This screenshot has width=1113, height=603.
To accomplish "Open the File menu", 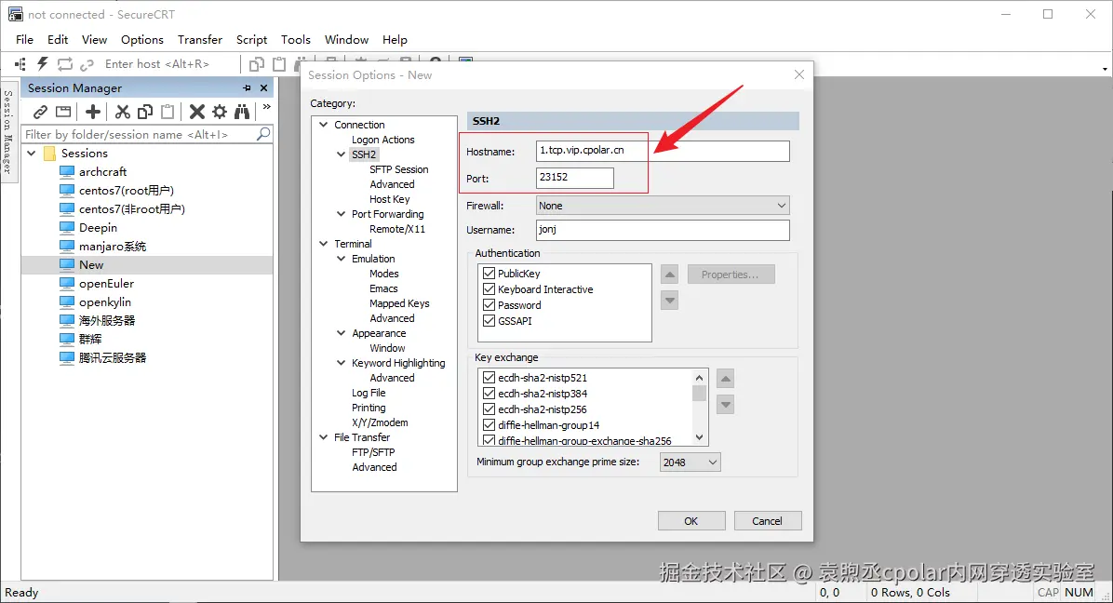I will pos(25,40).
